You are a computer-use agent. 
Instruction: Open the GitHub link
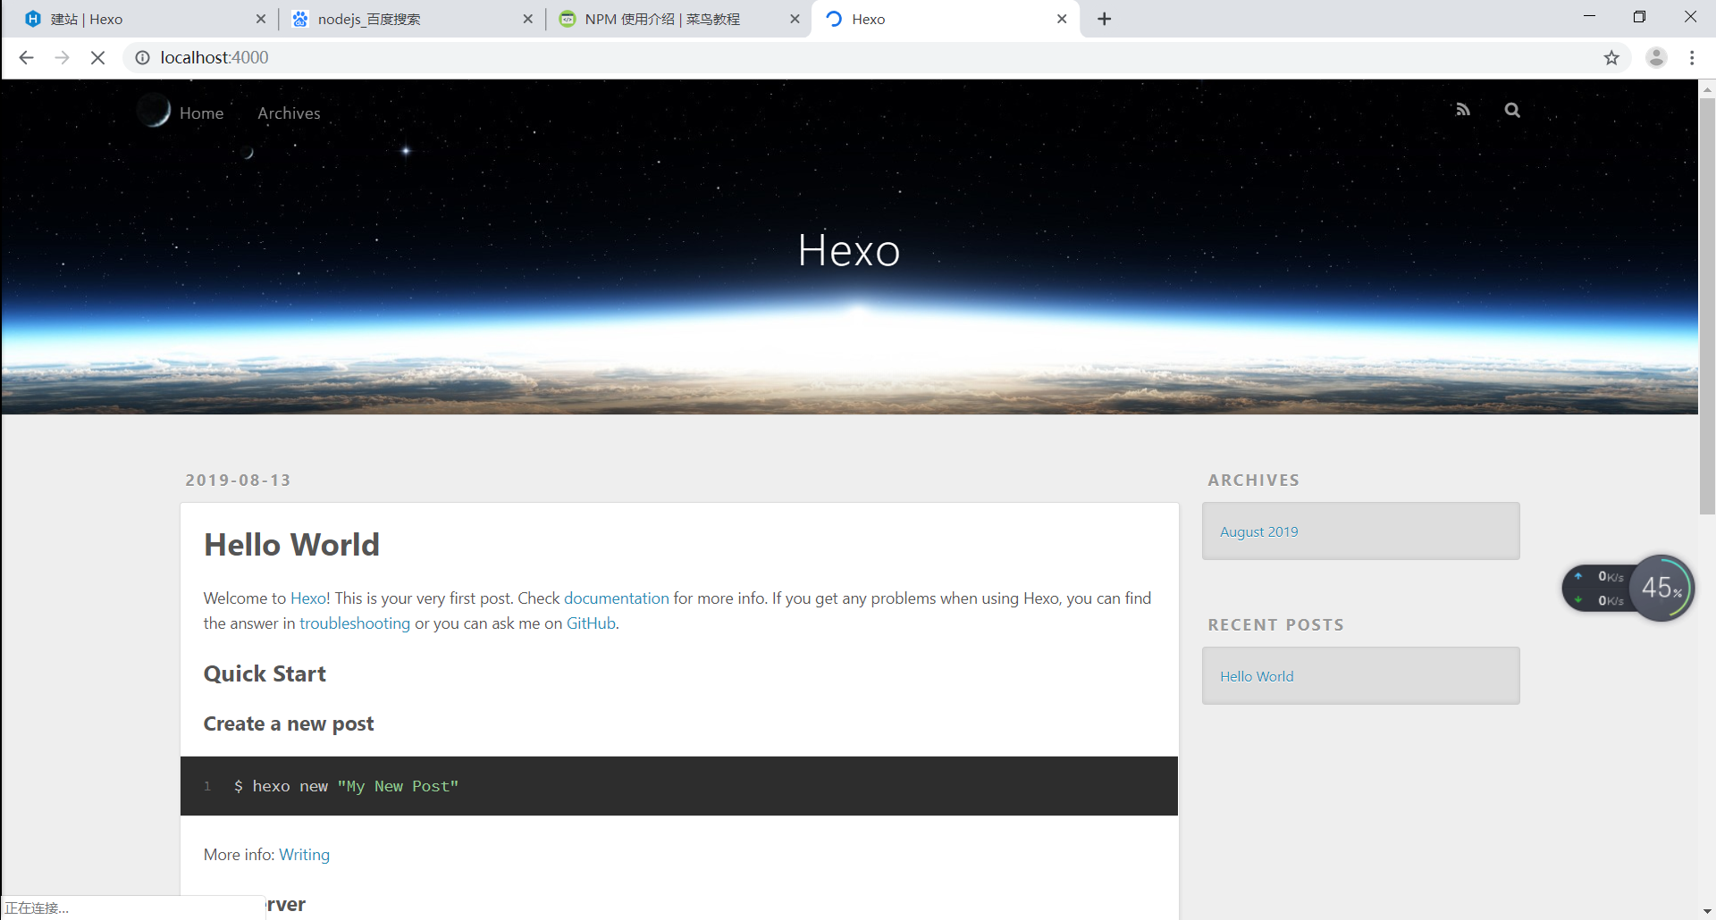click(x=591, y=623)
